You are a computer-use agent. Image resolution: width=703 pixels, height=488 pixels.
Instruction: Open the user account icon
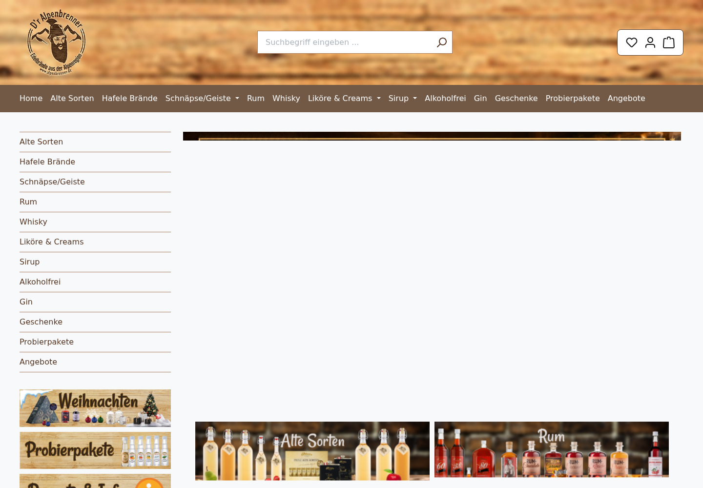[650, 42]
